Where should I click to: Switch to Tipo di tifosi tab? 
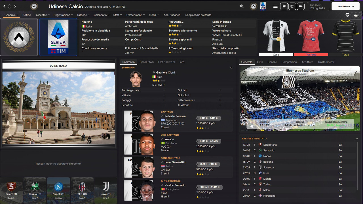[x=146, y=62]
